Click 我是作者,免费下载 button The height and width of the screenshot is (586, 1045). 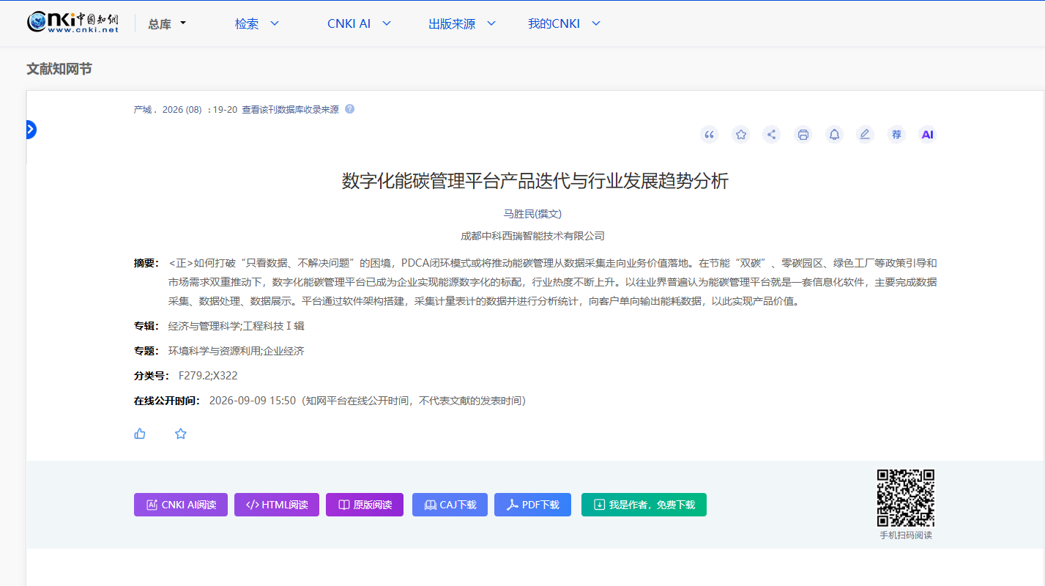pyautogui.click(x=644, y=505)
